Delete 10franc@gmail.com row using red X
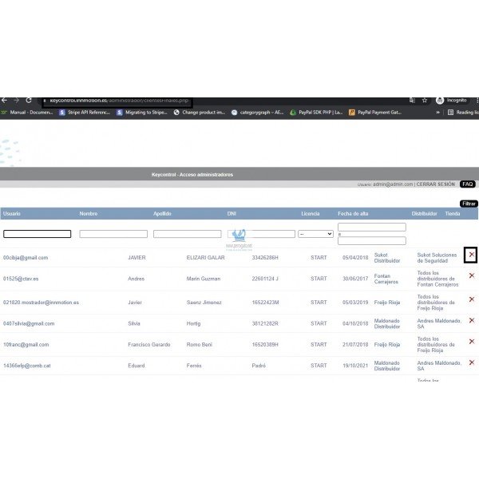The image size is (479, 479). coord(471,342)
